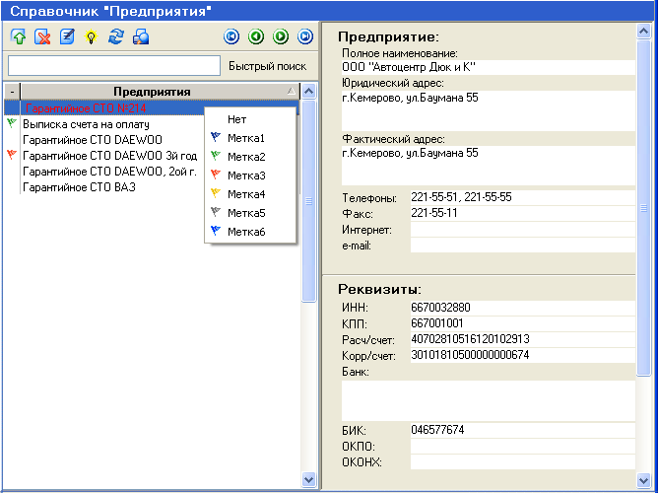Select 'Нет' in the label menu
Viewport: 658px width, 493px height.
236,119
